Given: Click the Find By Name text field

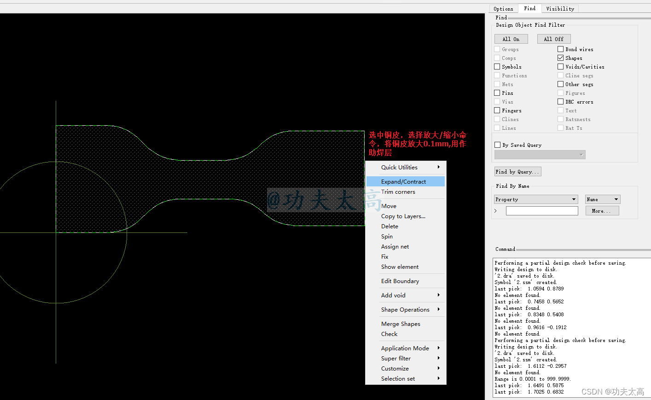Looking at the screenshot, I should pyautogui.click(x=542, y=211).
